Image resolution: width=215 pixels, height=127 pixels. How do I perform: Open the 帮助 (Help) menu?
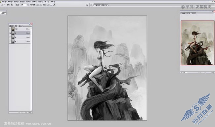click(53, 2)
